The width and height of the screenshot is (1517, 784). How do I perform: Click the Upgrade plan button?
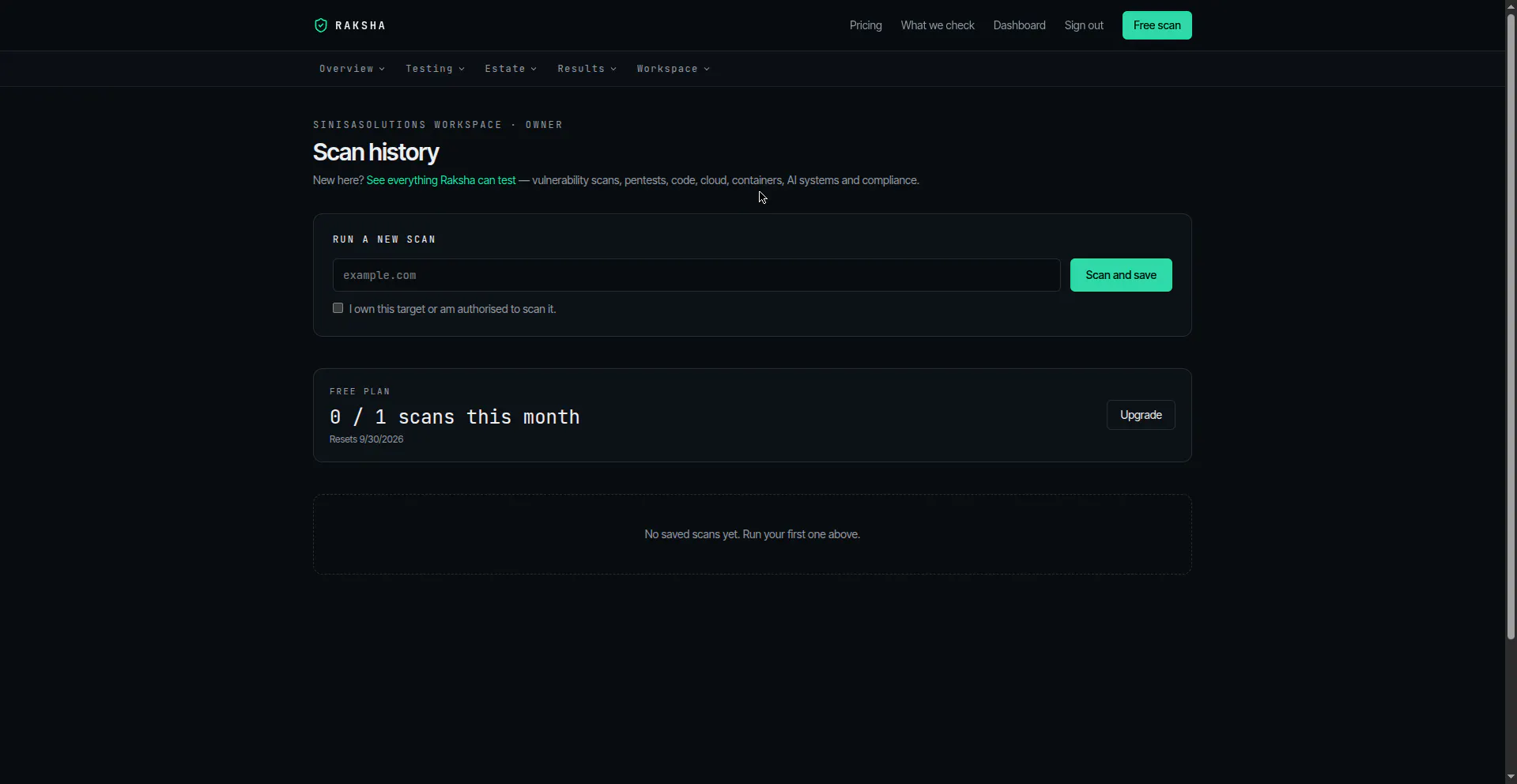[1141, 415]
